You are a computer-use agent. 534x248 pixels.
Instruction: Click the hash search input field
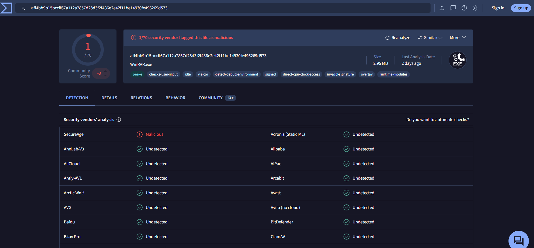click(x=227, y=8)
